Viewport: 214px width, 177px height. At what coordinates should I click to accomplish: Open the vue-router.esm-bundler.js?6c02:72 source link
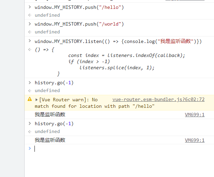pyautogui.click(x=158, y=100)
